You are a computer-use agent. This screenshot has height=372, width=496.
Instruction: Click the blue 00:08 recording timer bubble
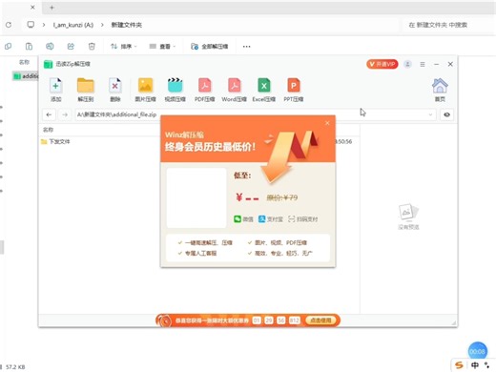point(477,351)
